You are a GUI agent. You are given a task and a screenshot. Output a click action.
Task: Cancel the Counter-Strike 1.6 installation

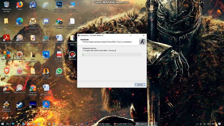[140, 85]
